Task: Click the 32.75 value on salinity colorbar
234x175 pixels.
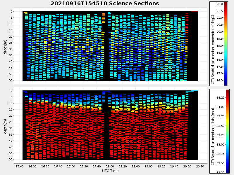Action: (x=221, y=154)
